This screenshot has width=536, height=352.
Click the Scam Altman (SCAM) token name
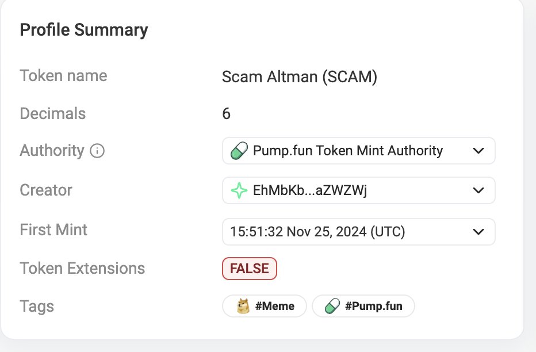coord(300,76)
